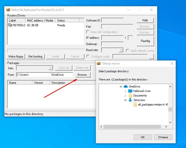Select the Рабочий стол label in tree

[142, 91]
